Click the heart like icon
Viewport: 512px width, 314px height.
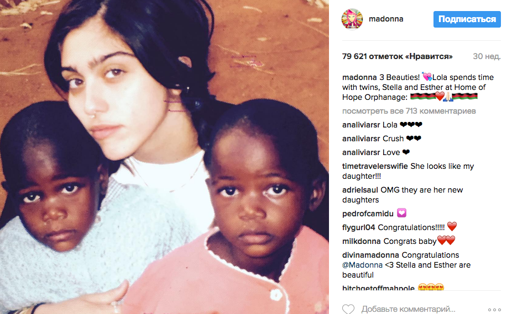348,309
